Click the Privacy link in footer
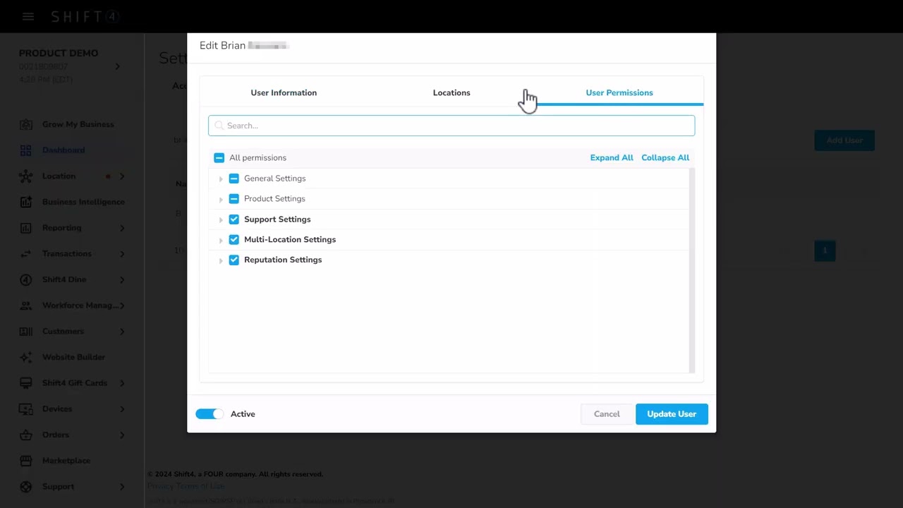The height and width of the screenshot is (508, 903). pos(161,486)
